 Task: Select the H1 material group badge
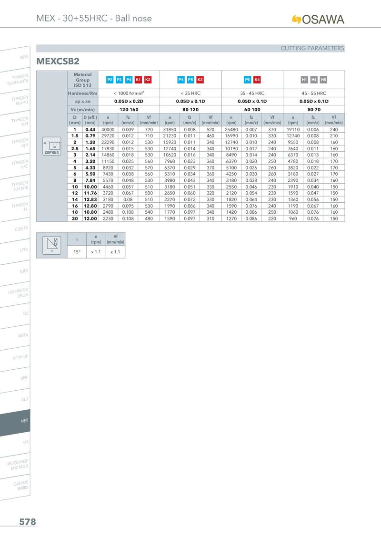tap(304, 80)
